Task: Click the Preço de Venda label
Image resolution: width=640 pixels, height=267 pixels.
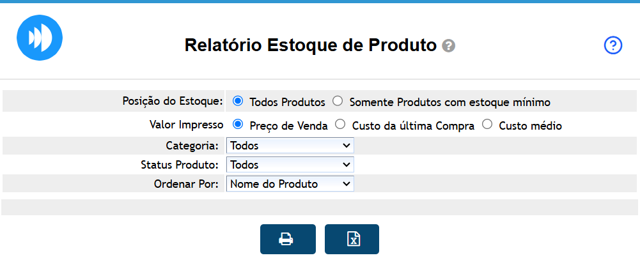Action: pyautogui.click(x=288, y=126)
